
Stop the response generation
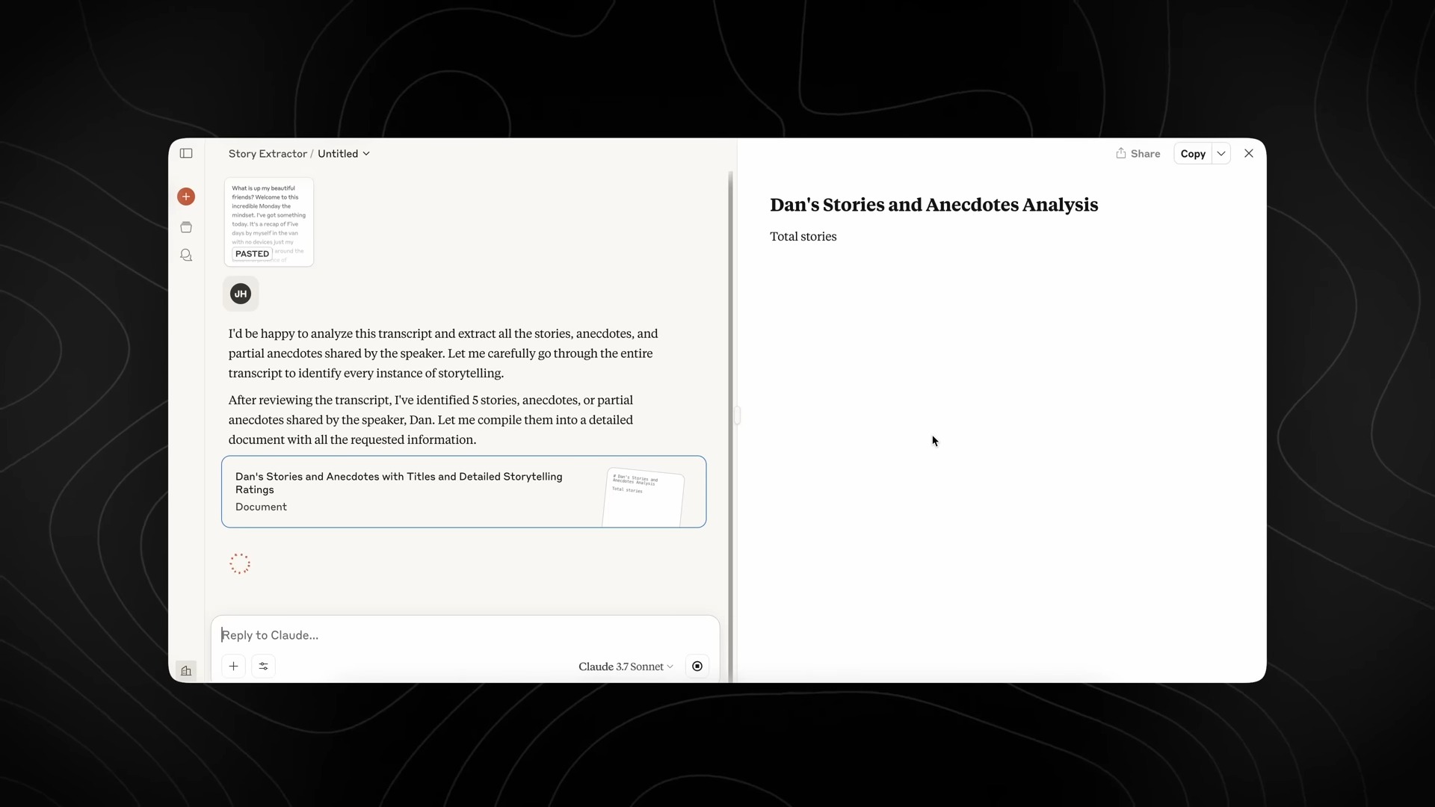pyautogui.click(x=697, y=666)
